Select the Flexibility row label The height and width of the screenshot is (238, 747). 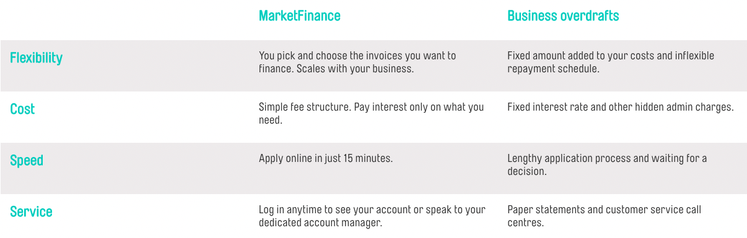click(x=37, y=58)
